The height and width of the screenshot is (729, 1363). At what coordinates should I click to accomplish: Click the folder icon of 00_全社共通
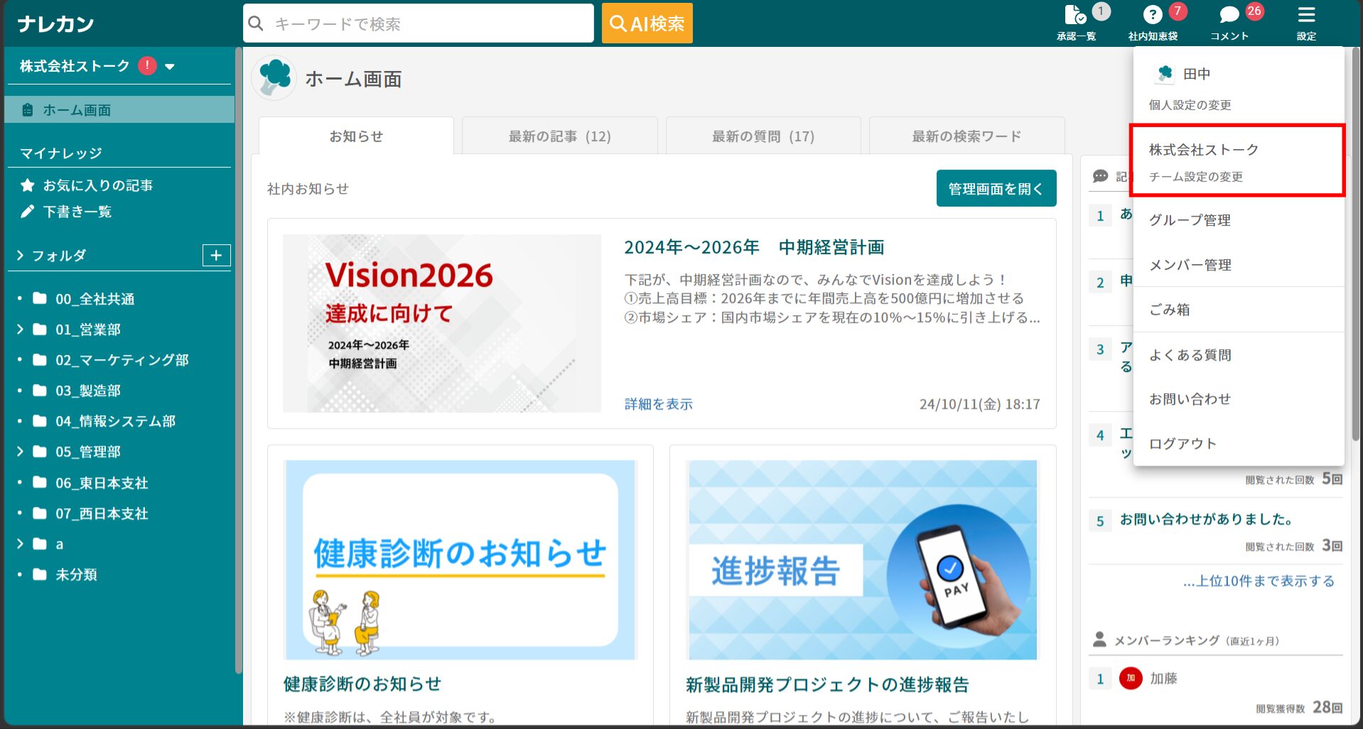pyautogui.click(x=40, y=298)
